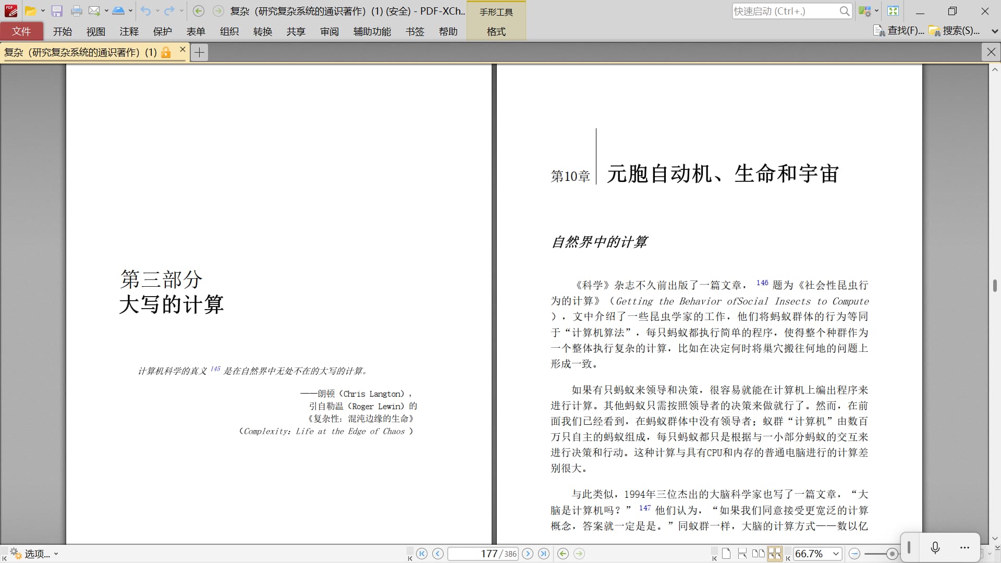Click the microphone icon
The width and height of the screenshot is (1001, 563).
pyautogui.click(x=935, y=547)
